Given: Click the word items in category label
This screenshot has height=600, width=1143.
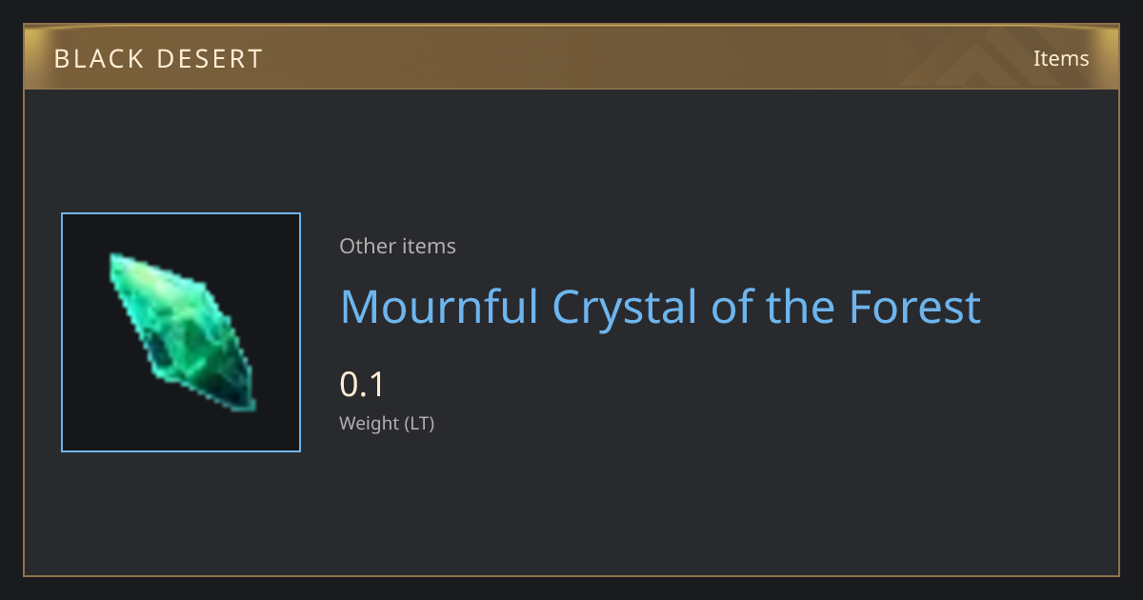Looking at the screenshot, I should pyautogui.click(x=429, y=246).
